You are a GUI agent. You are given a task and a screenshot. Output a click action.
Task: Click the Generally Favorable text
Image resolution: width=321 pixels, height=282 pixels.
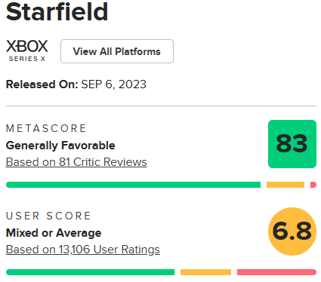click(60, 146)
